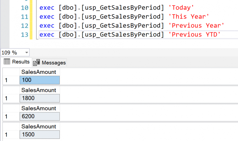Select the cell with value 1800
238x141 pixels.
39,98
